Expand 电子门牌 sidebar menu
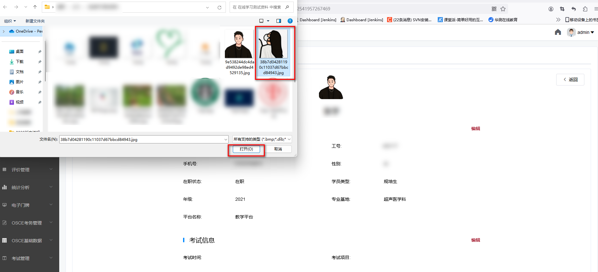 (30, 205)
